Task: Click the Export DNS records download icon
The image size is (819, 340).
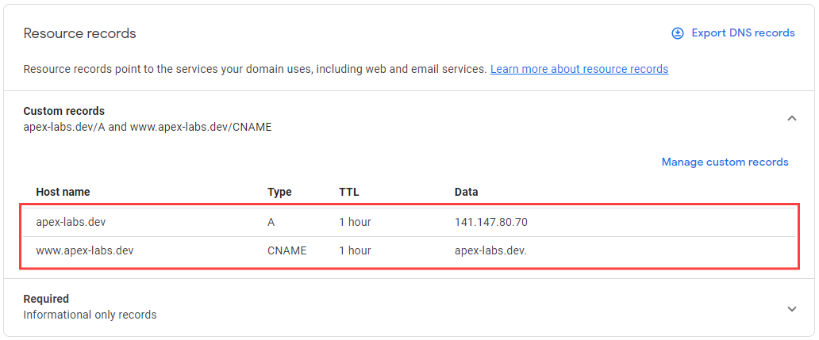Action: click(x=678, y=33)
